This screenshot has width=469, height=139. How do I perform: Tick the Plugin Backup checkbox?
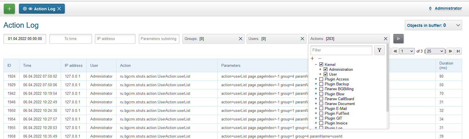(321, 84)
